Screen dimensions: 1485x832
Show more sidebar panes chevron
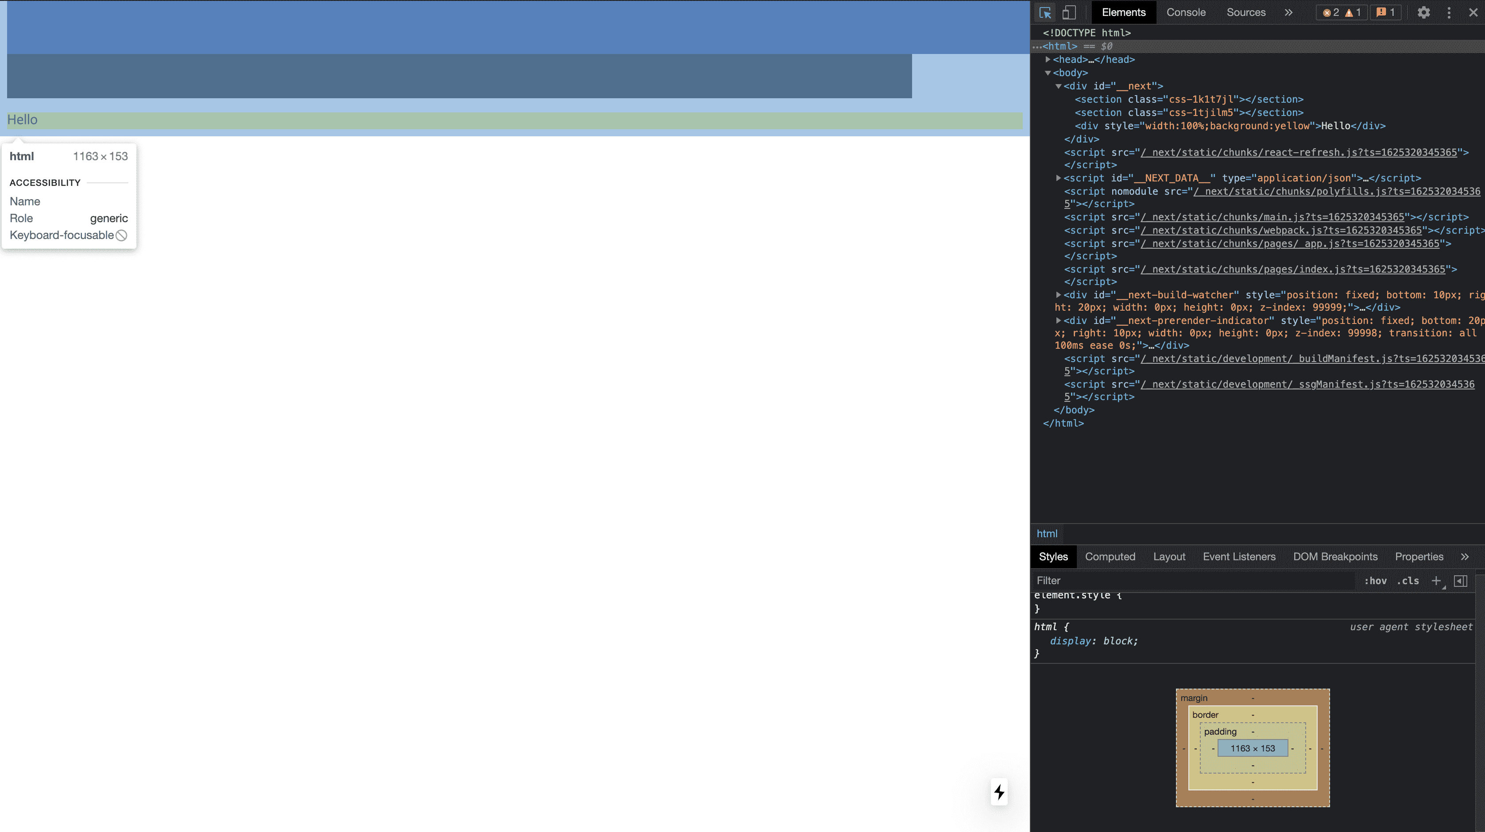[1465, 557]
